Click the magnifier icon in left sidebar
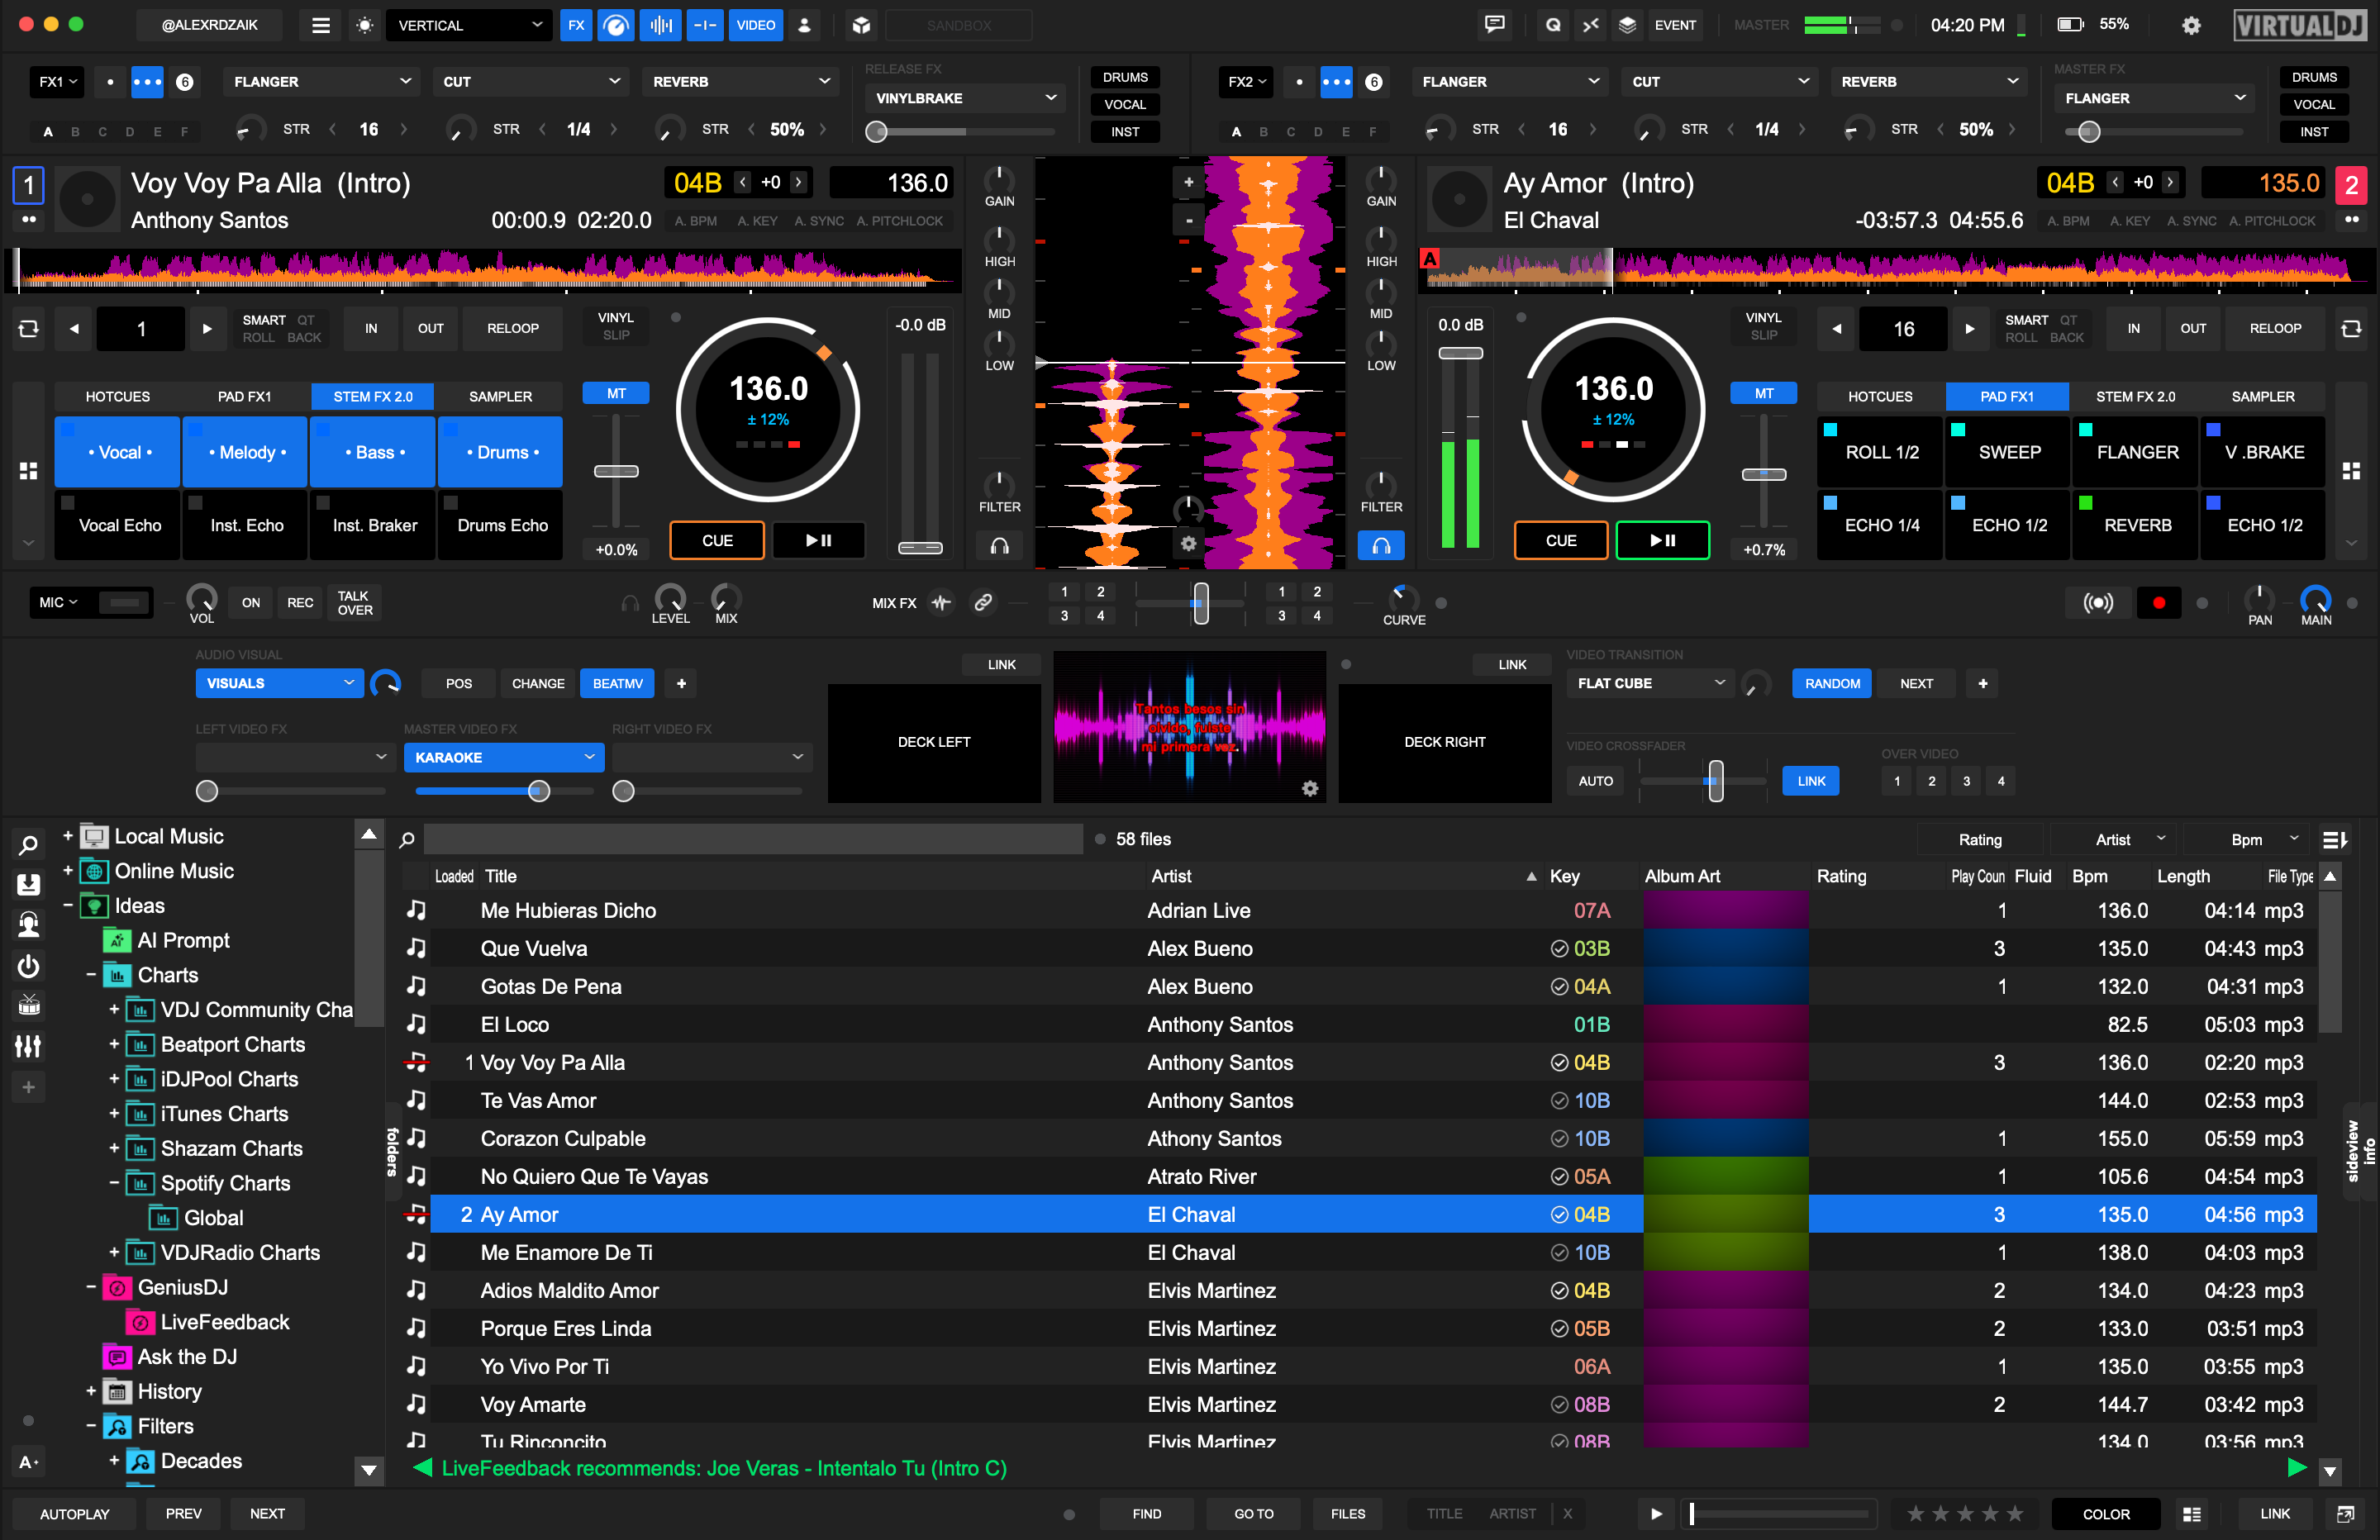 (28, 846)
